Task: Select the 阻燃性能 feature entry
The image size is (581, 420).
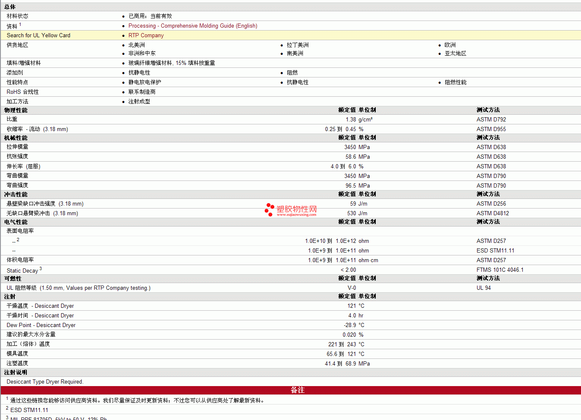Action: point(455,82)
